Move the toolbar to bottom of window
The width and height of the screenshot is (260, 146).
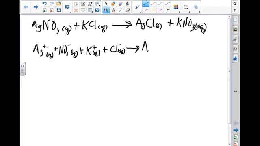(235, 10)
